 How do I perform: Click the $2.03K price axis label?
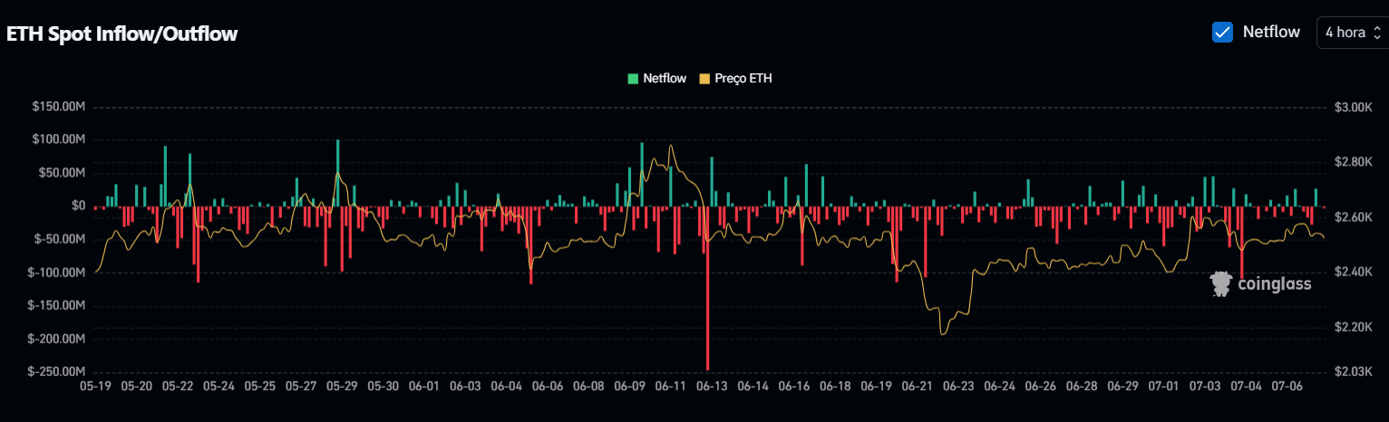tap(1355, 372)
